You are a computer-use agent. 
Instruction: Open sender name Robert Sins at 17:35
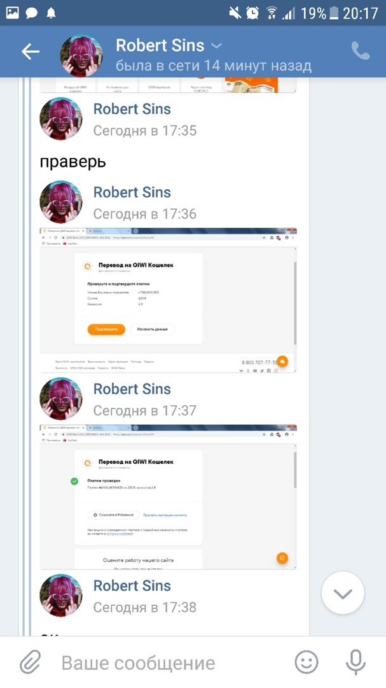coord(132,109)
